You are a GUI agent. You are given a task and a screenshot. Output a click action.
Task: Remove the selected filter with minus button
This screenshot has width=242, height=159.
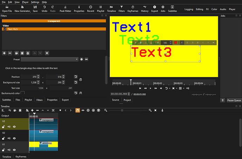tap(10, 53)
